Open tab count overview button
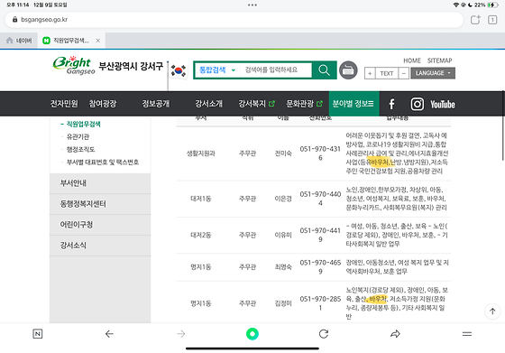This screenshot has width=505, height=353. (x=492, y=20)
